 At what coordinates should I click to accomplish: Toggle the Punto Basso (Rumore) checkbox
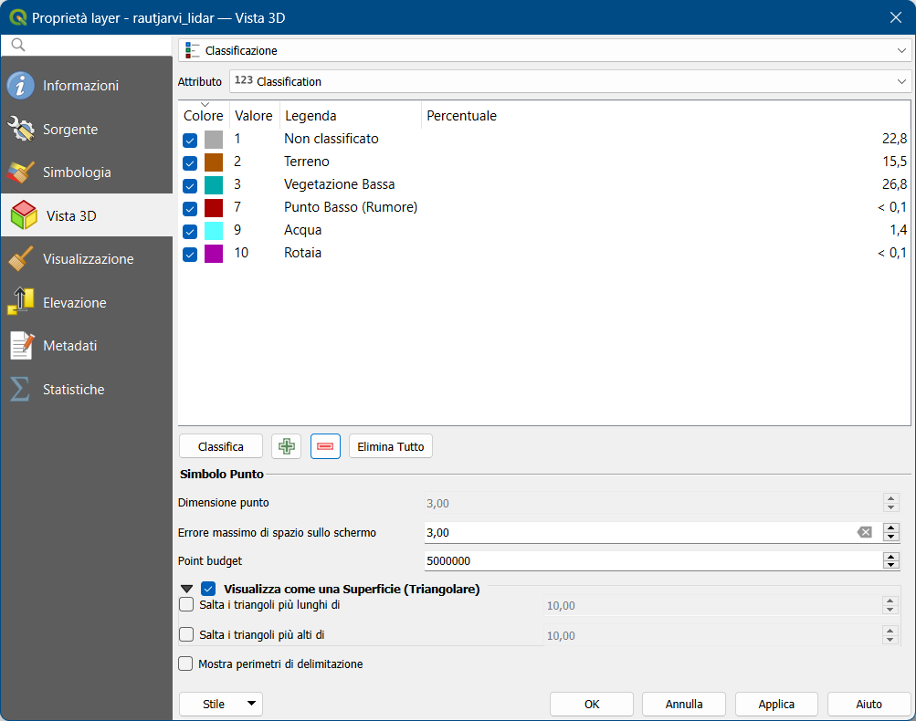[x=190, y=208]
